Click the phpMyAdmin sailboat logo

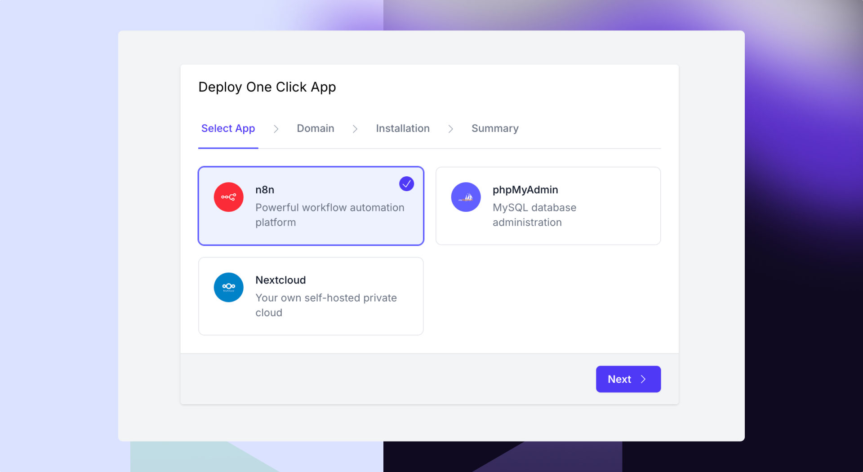466,197
